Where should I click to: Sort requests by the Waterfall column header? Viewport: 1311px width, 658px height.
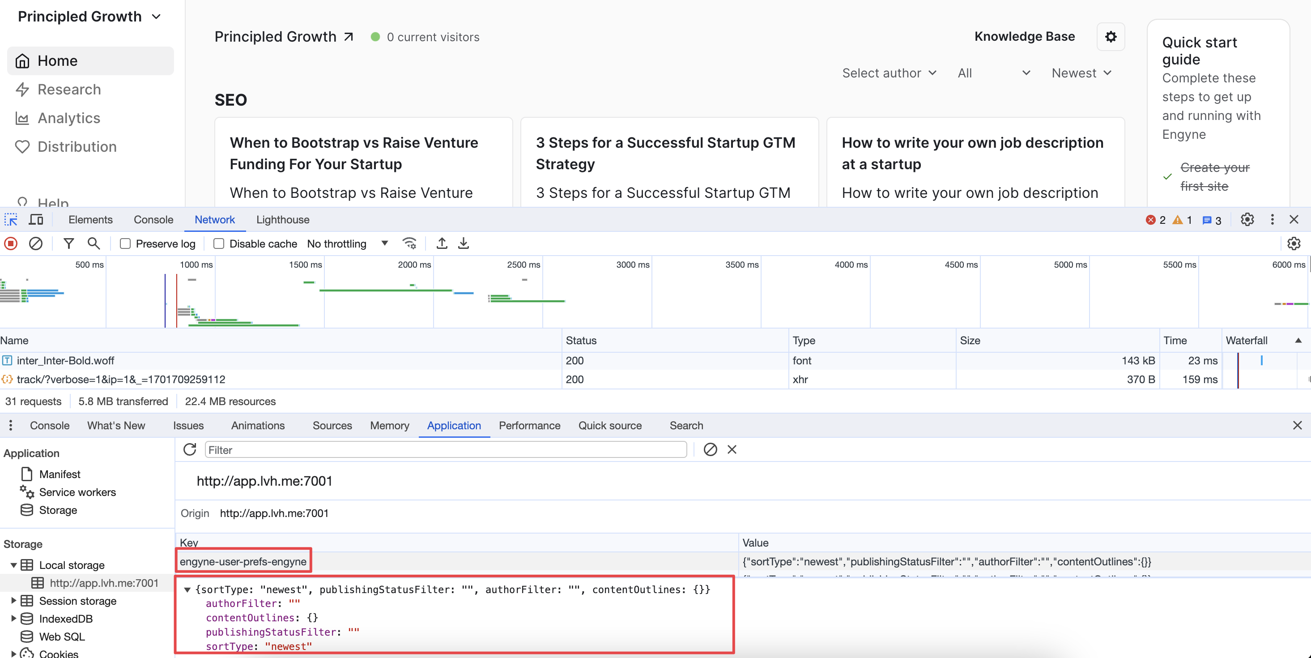tap(1265, 340)
